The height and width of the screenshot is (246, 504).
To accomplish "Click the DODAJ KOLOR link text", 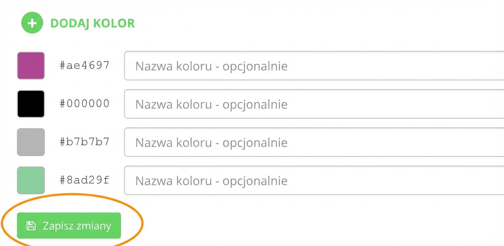I will pos(92,23).
